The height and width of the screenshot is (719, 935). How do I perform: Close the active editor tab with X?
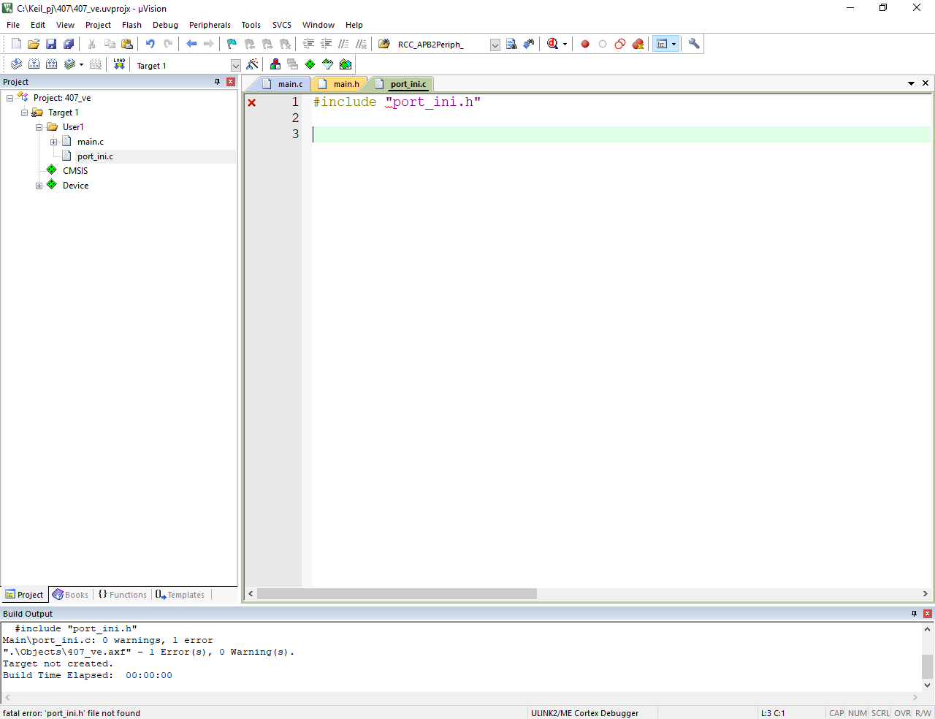click(x=926, y=83)
